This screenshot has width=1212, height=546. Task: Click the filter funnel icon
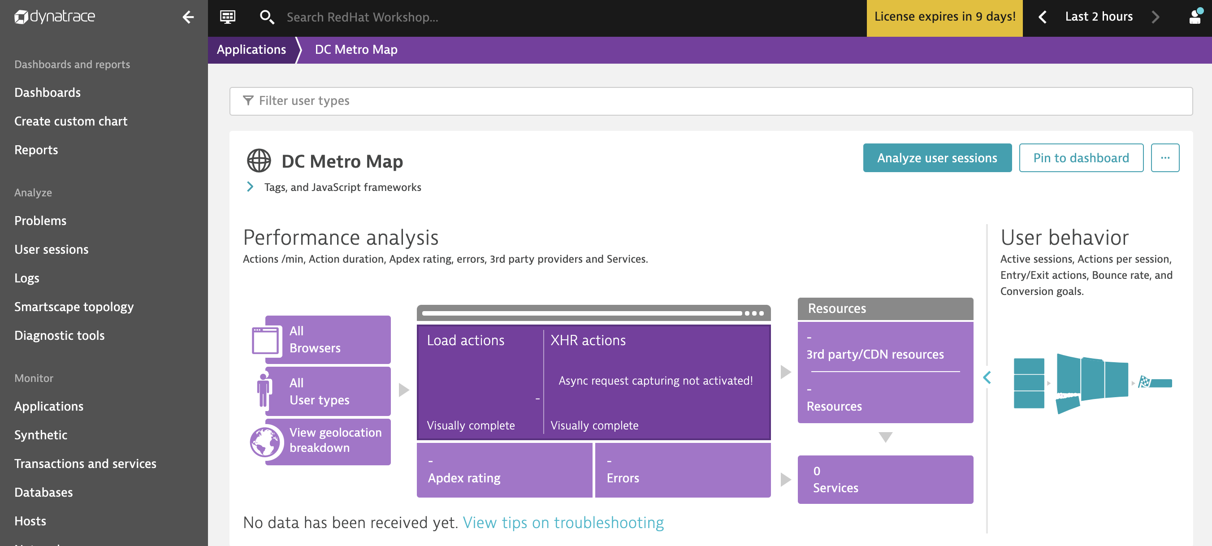pyautogui.click(x=248, y=100)
